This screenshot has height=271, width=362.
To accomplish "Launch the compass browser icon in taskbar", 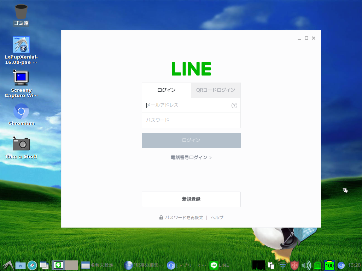I will click(32, 265).
